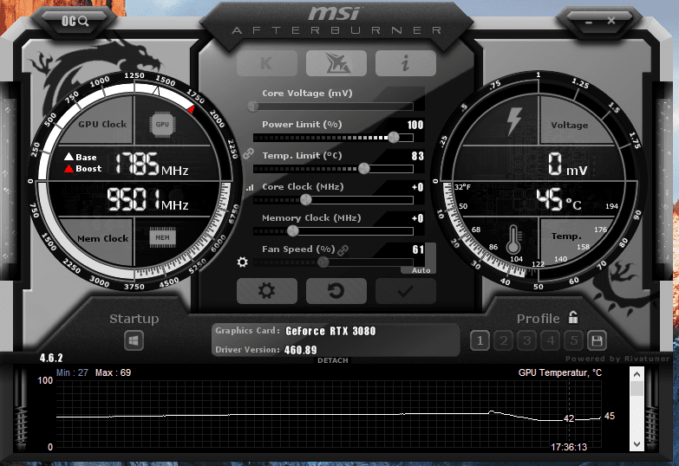This screenshot has height=466, width=679.
Task: Toggle the Windows Startup button
Action: coord(134,340)
